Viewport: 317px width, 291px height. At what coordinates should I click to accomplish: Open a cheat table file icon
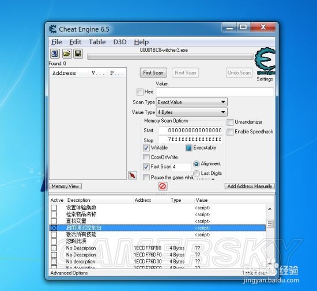tap(67, 53)
